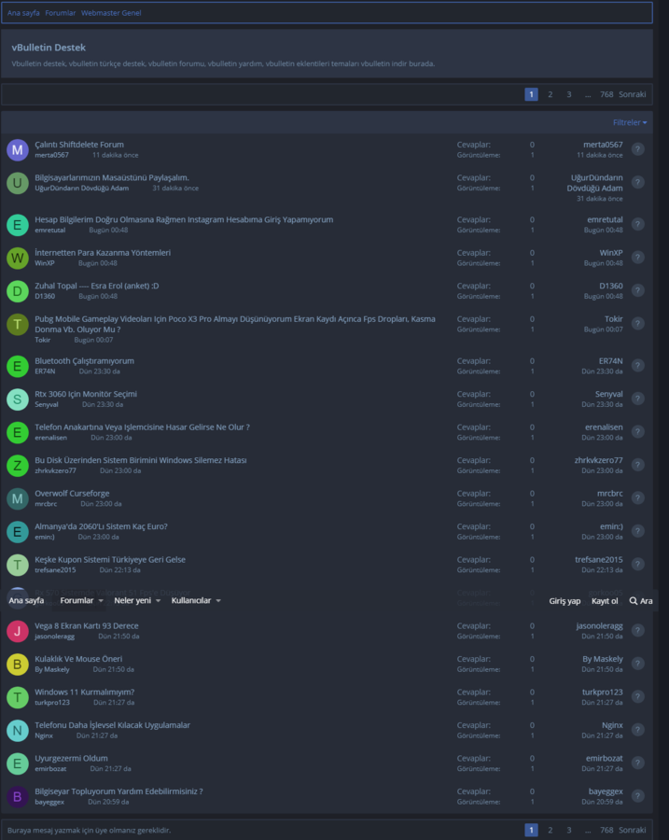Click Forumlar breadcrumb at top
This screenshot has width=669, height=840.
pyautogui.click(x=61, y=13)
